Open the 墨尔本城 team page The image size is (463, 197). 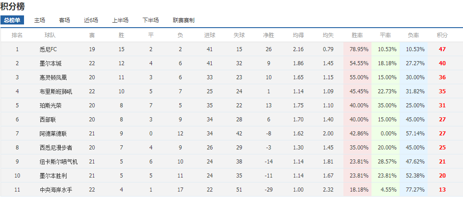(x=50, y=63)
